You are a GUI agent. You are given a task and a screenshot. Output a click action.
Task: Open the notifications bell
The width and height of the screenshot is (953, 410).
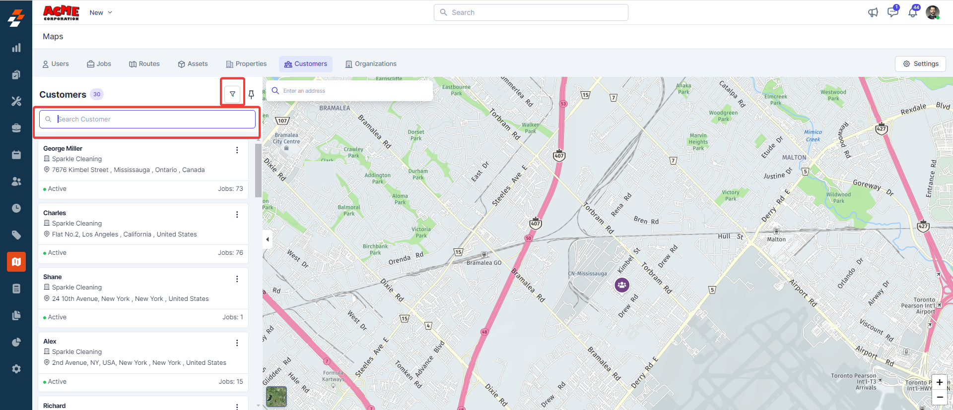[912, 12]
